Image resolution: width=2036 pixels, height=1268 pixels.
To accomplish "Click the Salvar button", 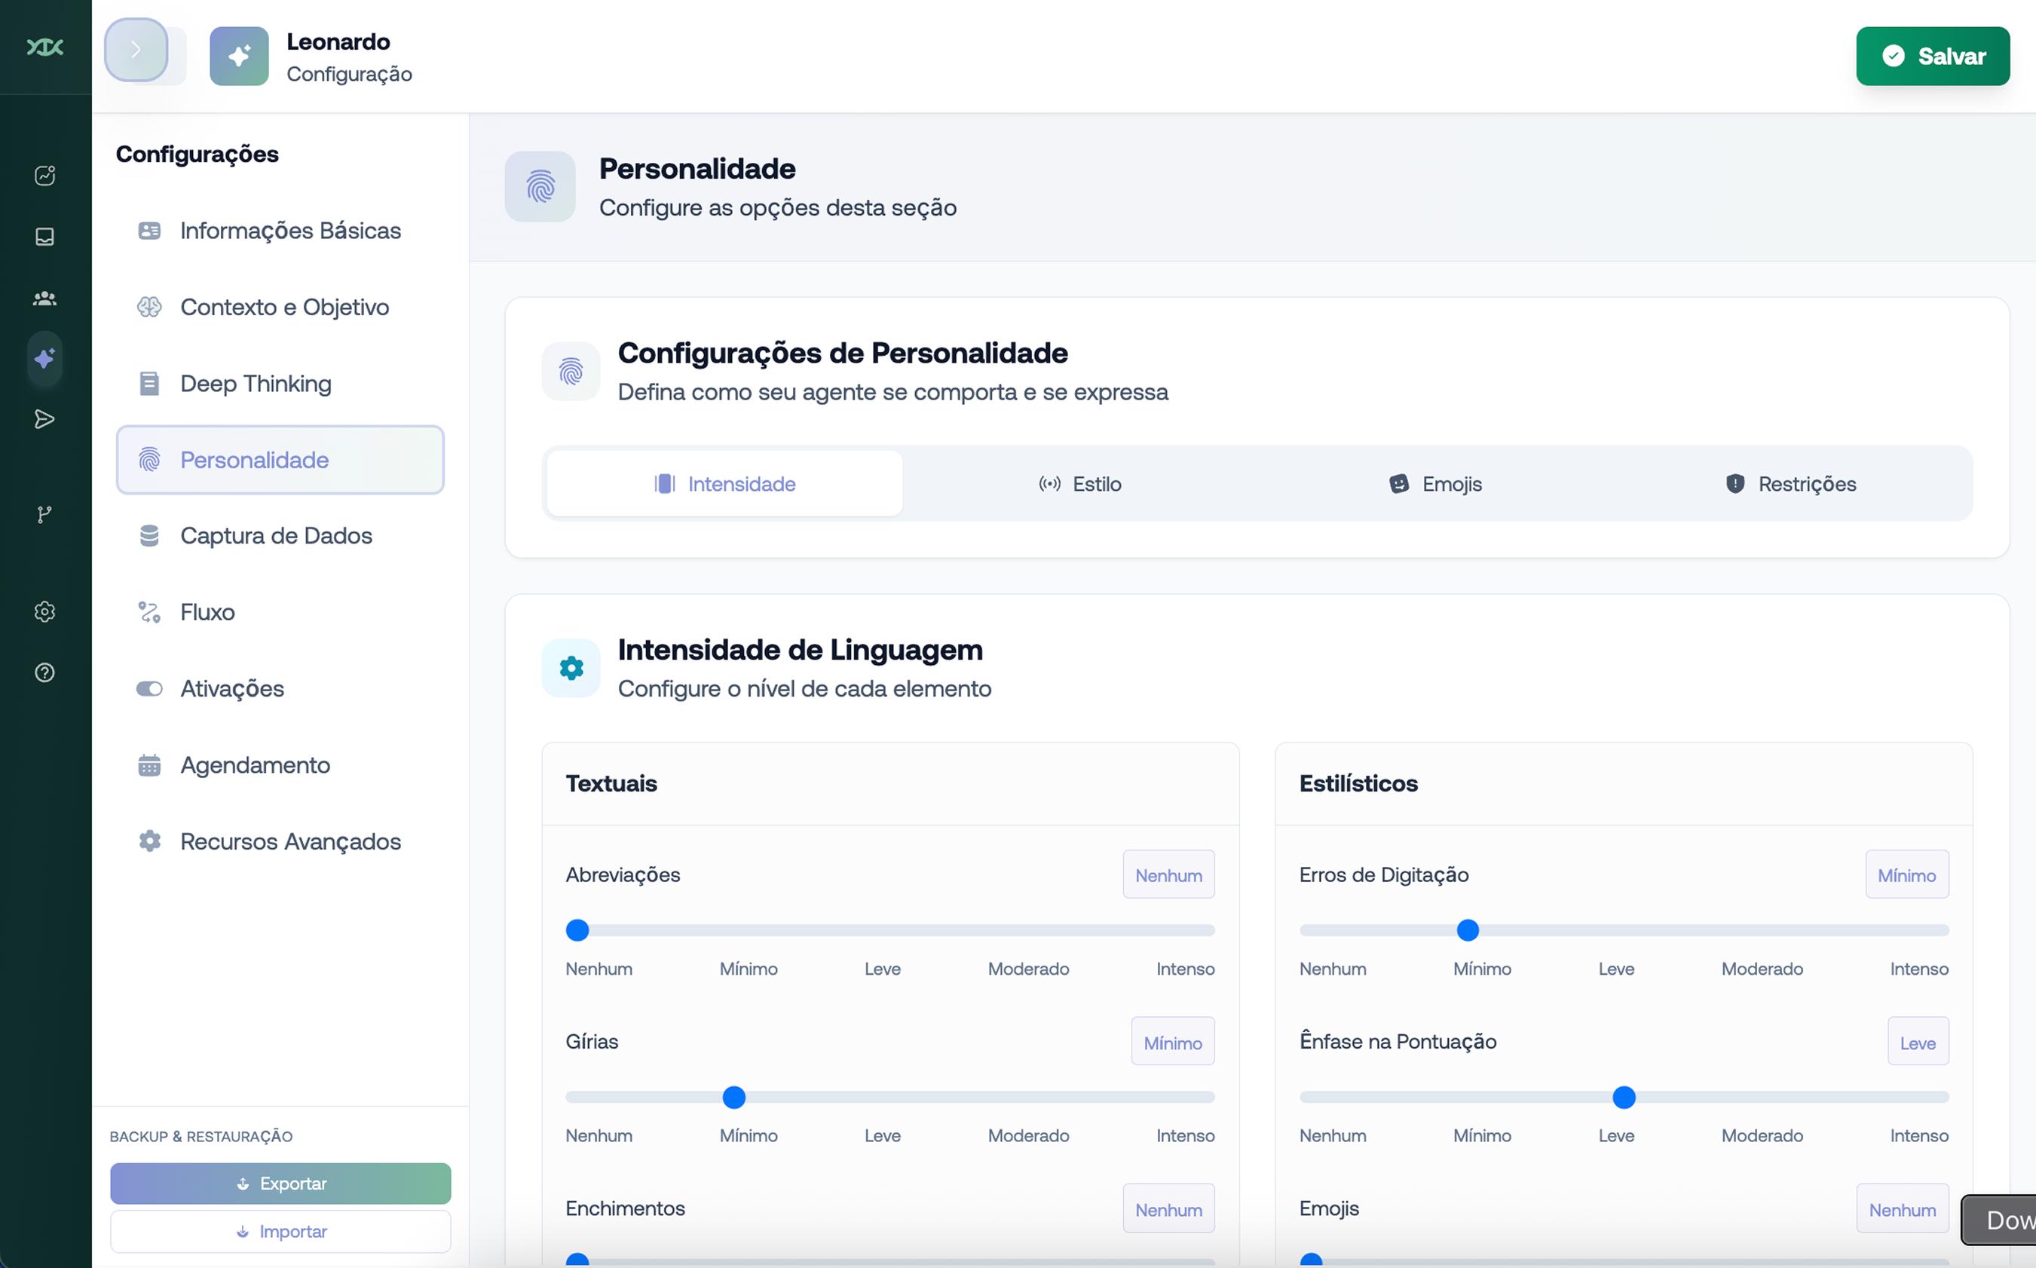I will point(1932,57).
